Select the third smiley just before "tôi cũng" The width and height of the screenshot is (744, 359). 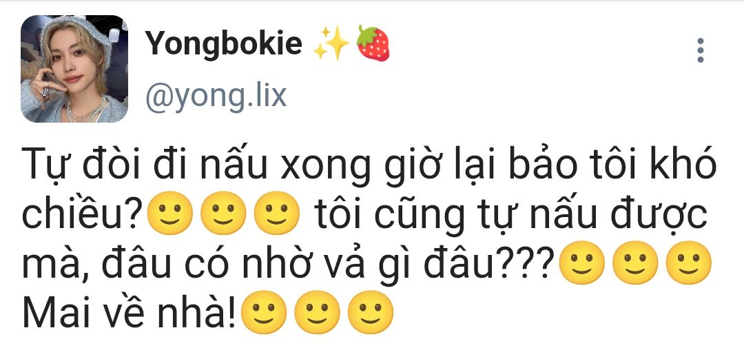(277, 214)
